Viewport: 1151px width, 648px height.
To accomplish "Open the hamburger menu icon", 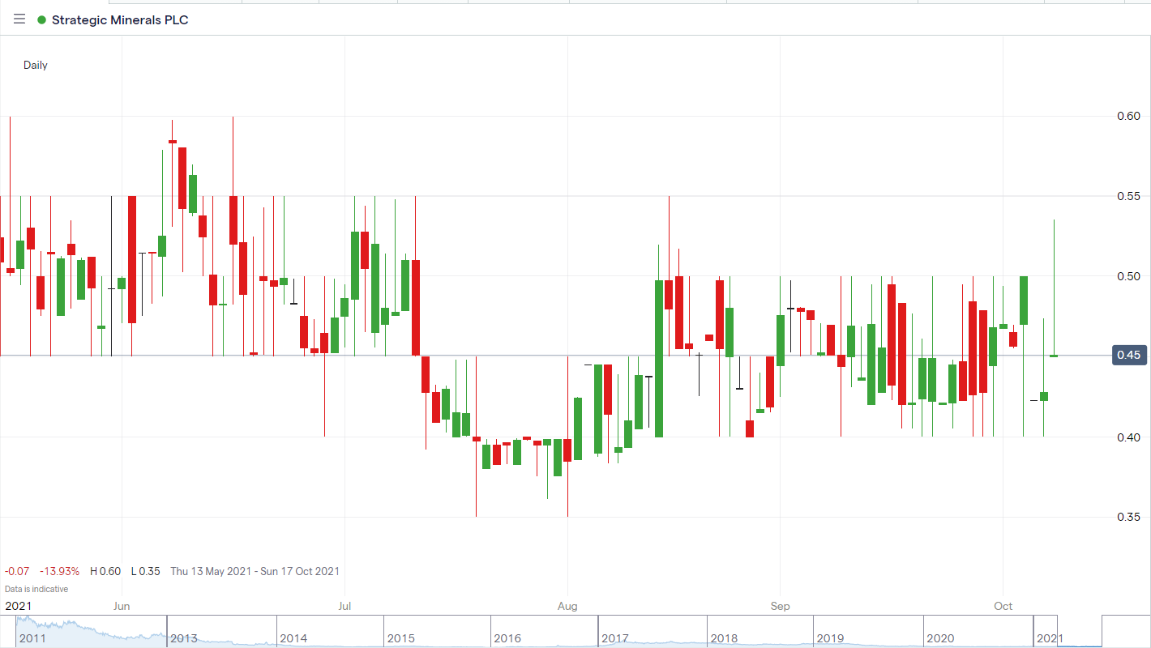I will [19, 19].
